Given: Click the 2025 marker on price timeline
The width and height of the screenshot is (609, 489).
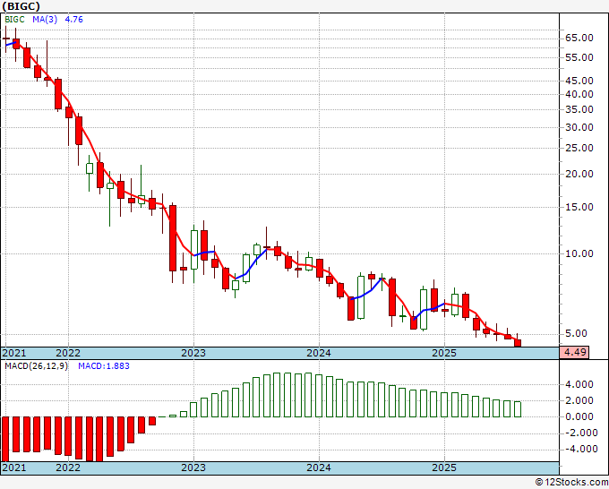Looking at the screenshot, I should tap(444, 353).
